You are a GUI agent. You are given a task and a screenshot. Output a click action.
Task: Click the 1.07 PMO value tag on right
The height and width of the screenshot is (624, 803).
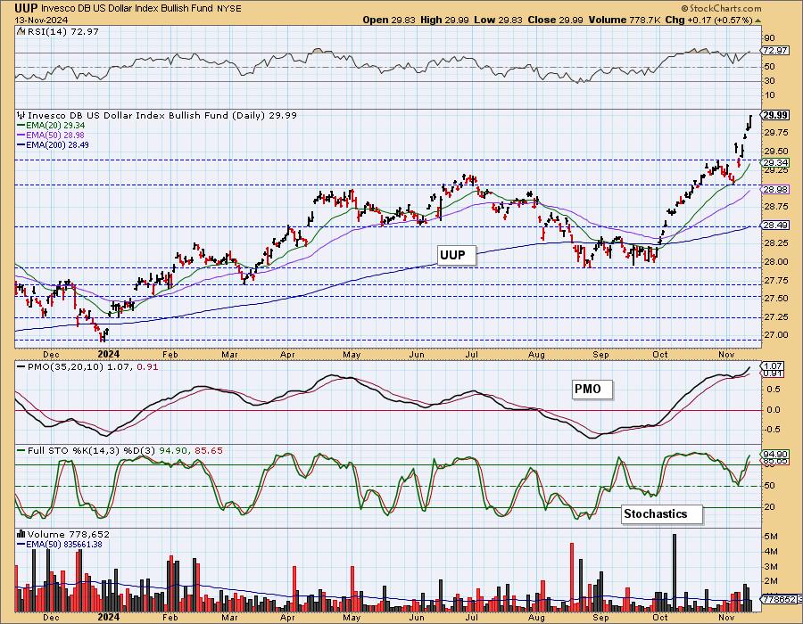pyautogui.click(x=773, y=365)
